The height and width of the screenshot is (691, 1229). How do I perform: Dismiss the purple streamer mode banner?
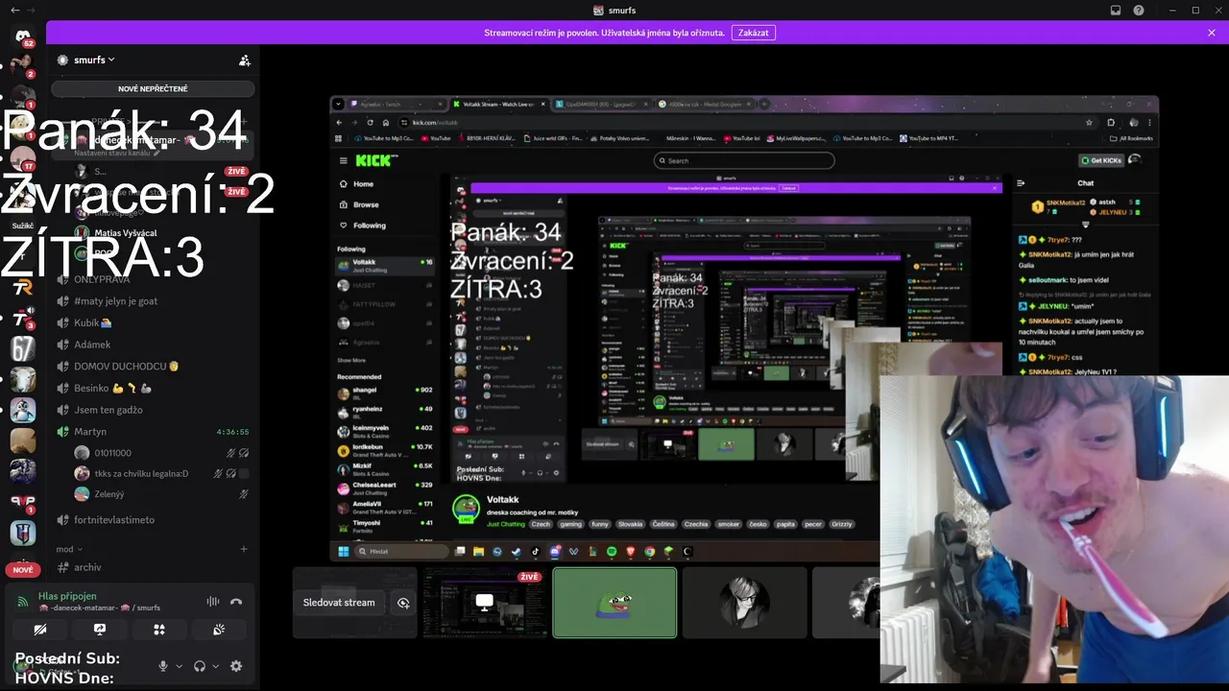click(x=1212, y=33)
